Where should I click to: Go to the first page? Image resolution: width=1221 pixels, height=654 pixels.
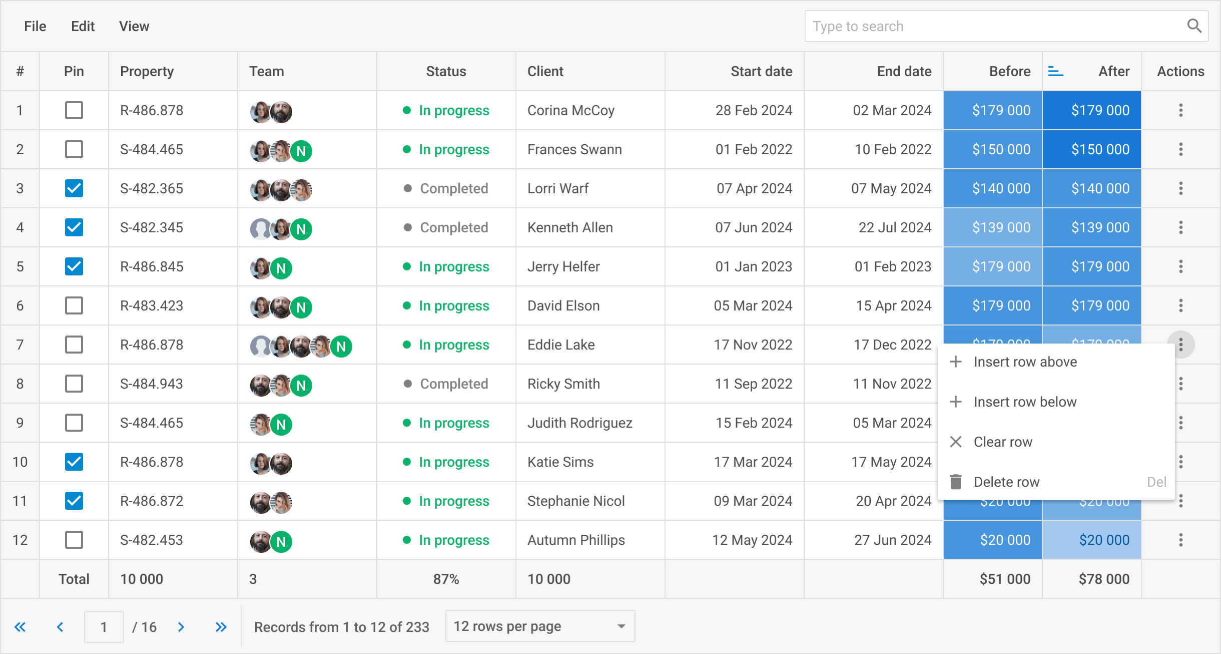(x=20, y=627)
